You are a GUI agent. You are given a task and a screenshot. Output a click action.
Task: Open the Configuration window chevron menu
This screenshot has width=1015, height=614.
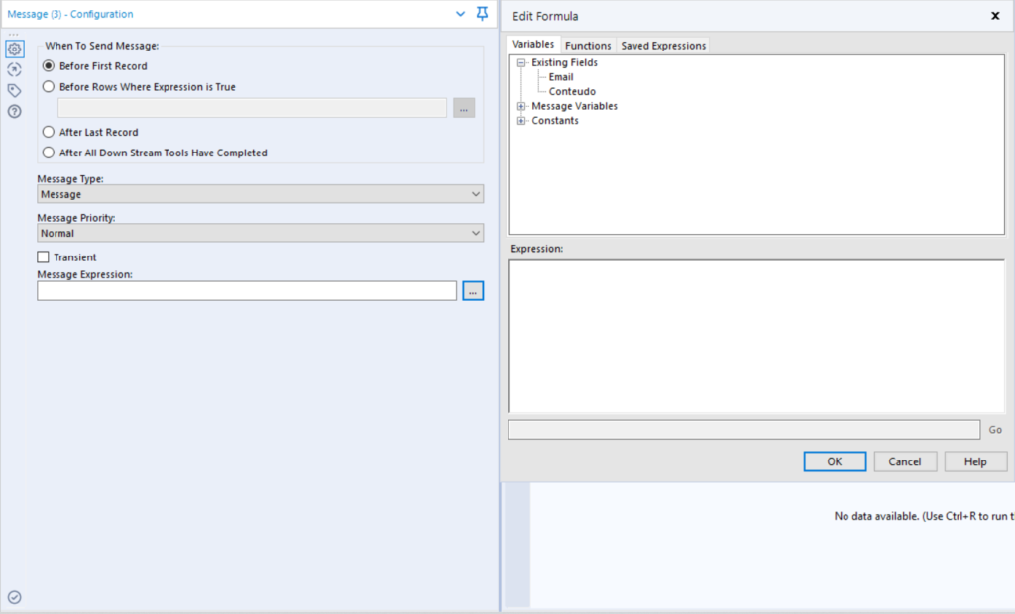point(460,14)
